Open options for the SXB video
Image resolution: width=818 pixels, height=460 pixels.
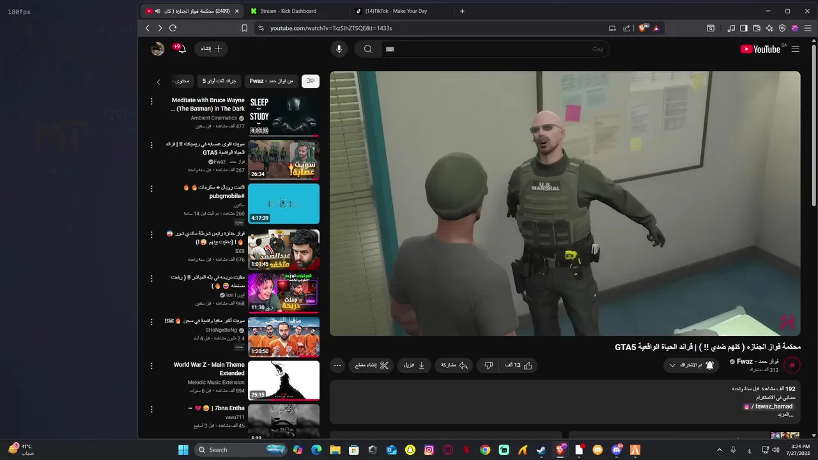point(151,234)
